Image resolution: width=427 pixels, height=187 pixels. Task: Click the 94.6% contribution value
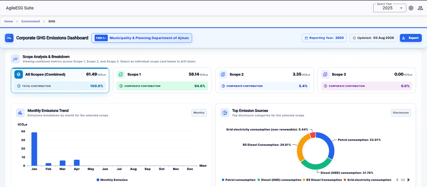[200, 86]
